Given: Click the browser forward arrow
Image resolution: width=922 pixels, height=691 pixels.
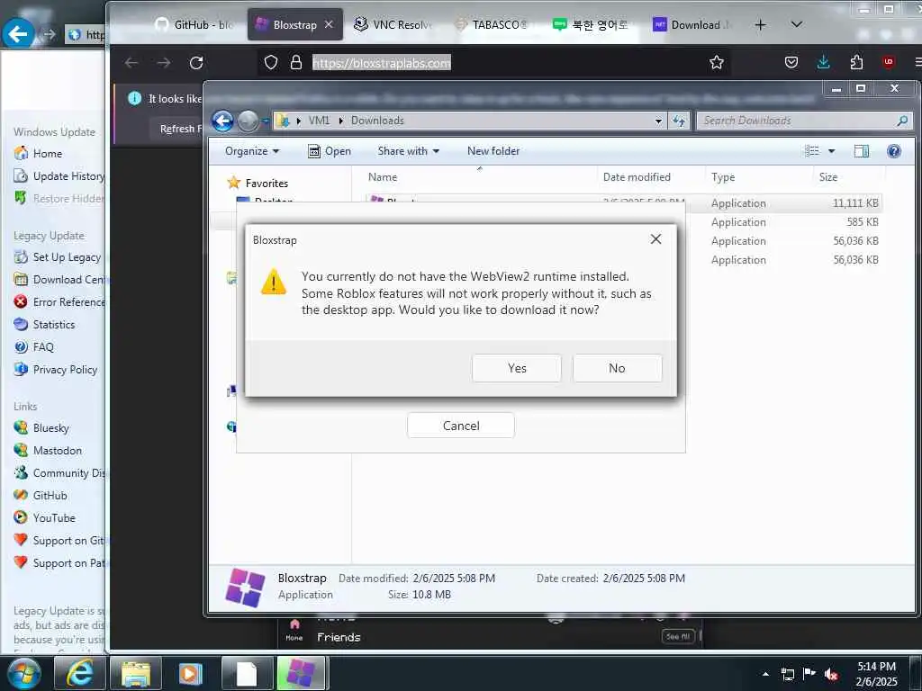Looking at the screenshot, I should point(164,62).
